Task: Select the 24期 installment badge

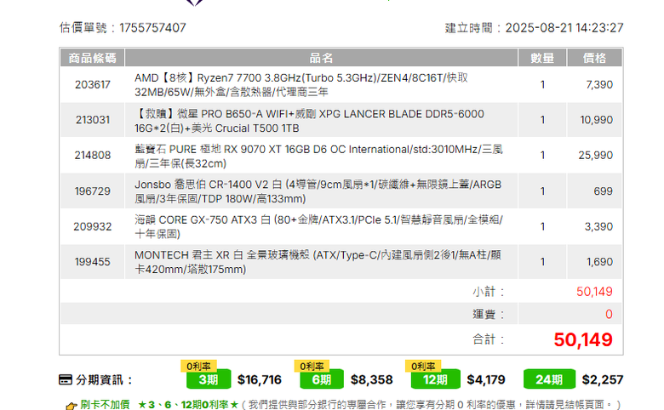Action: click(x=549, y=379)
